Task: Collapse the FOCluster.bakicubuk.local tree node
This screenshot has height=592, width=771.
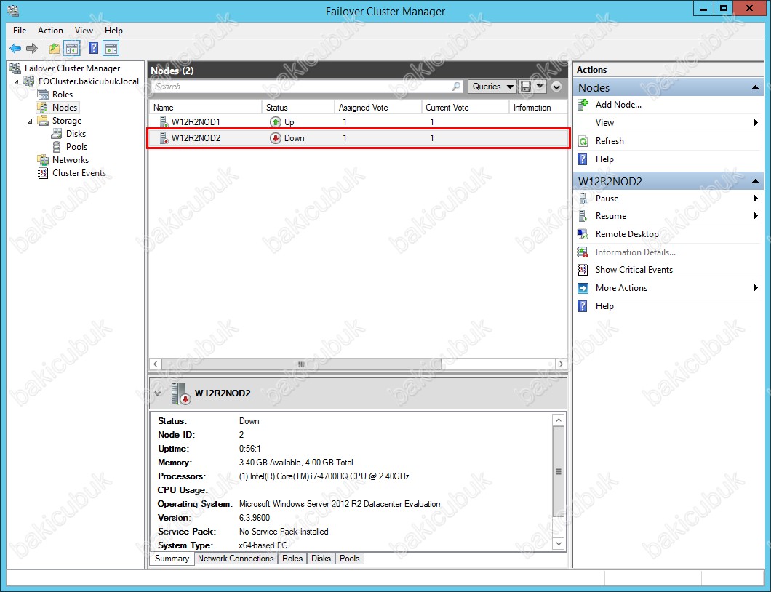Action: (16, 82)
